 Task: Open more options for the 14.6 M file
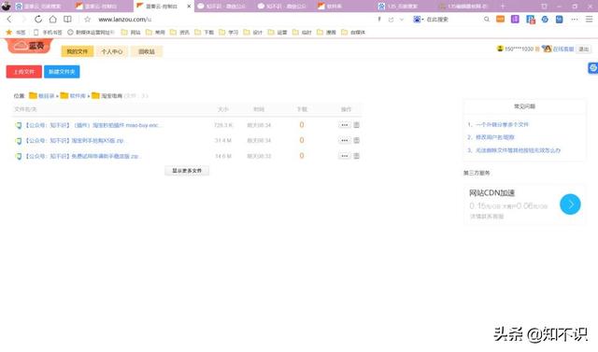[x=345, y=156]
